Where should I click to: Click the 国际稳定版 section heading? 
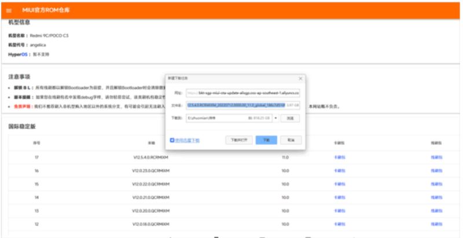(x=22, y=127)
